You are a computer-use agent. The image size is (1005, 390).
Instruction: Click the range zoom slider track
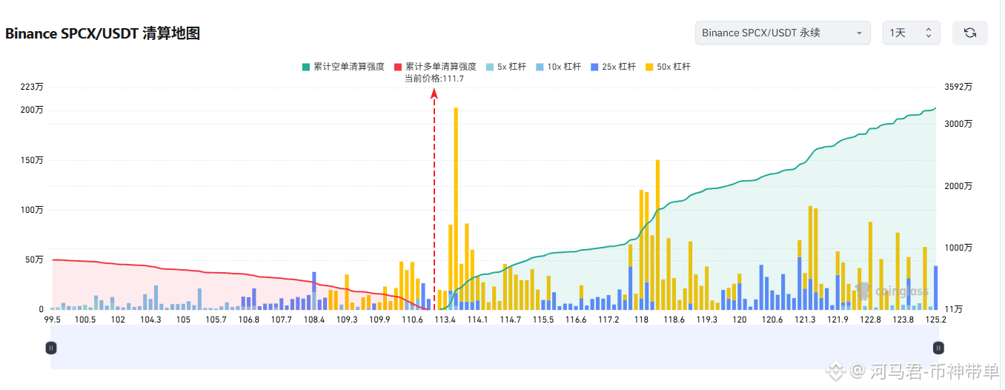494,347
